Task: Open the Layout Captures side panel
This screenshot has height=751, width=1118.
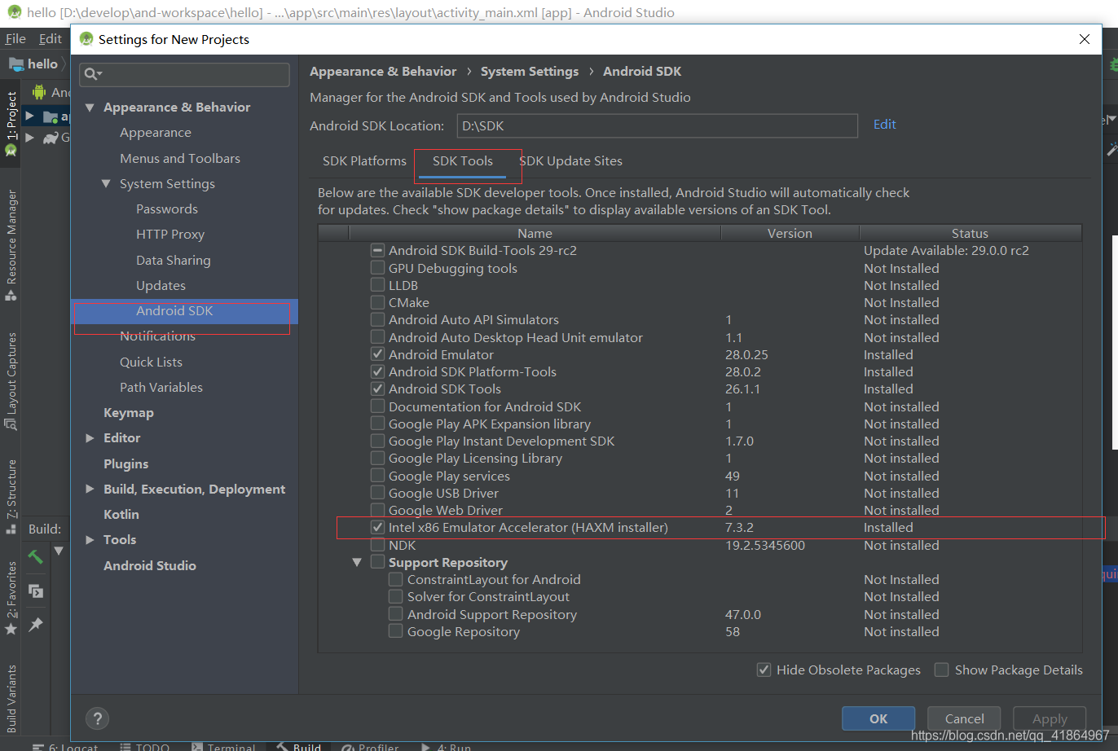Action: pyautogui.click(x=11, y=380)
